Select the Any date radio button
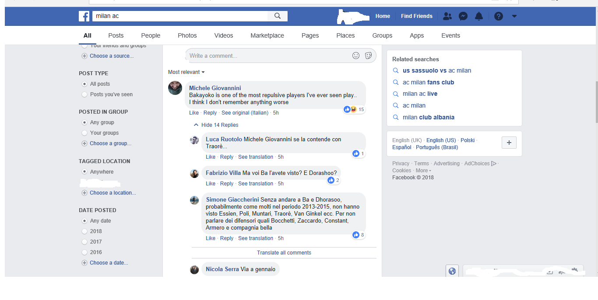The height and width of the screenshot is (300, 598). (x=84, y=221)
